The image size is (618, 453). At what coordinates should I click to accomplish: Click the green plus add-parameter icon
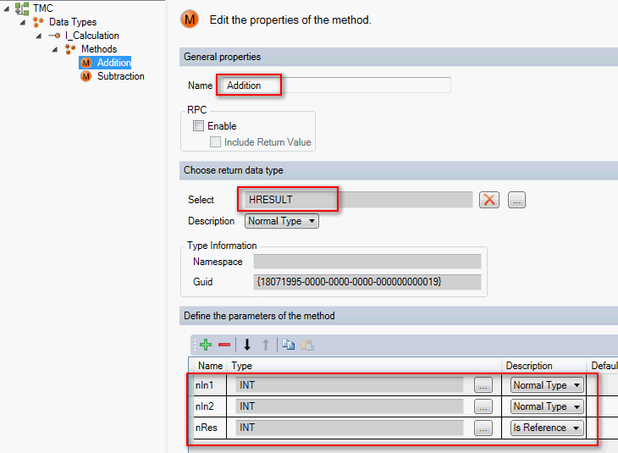click(x=206, y=345)
